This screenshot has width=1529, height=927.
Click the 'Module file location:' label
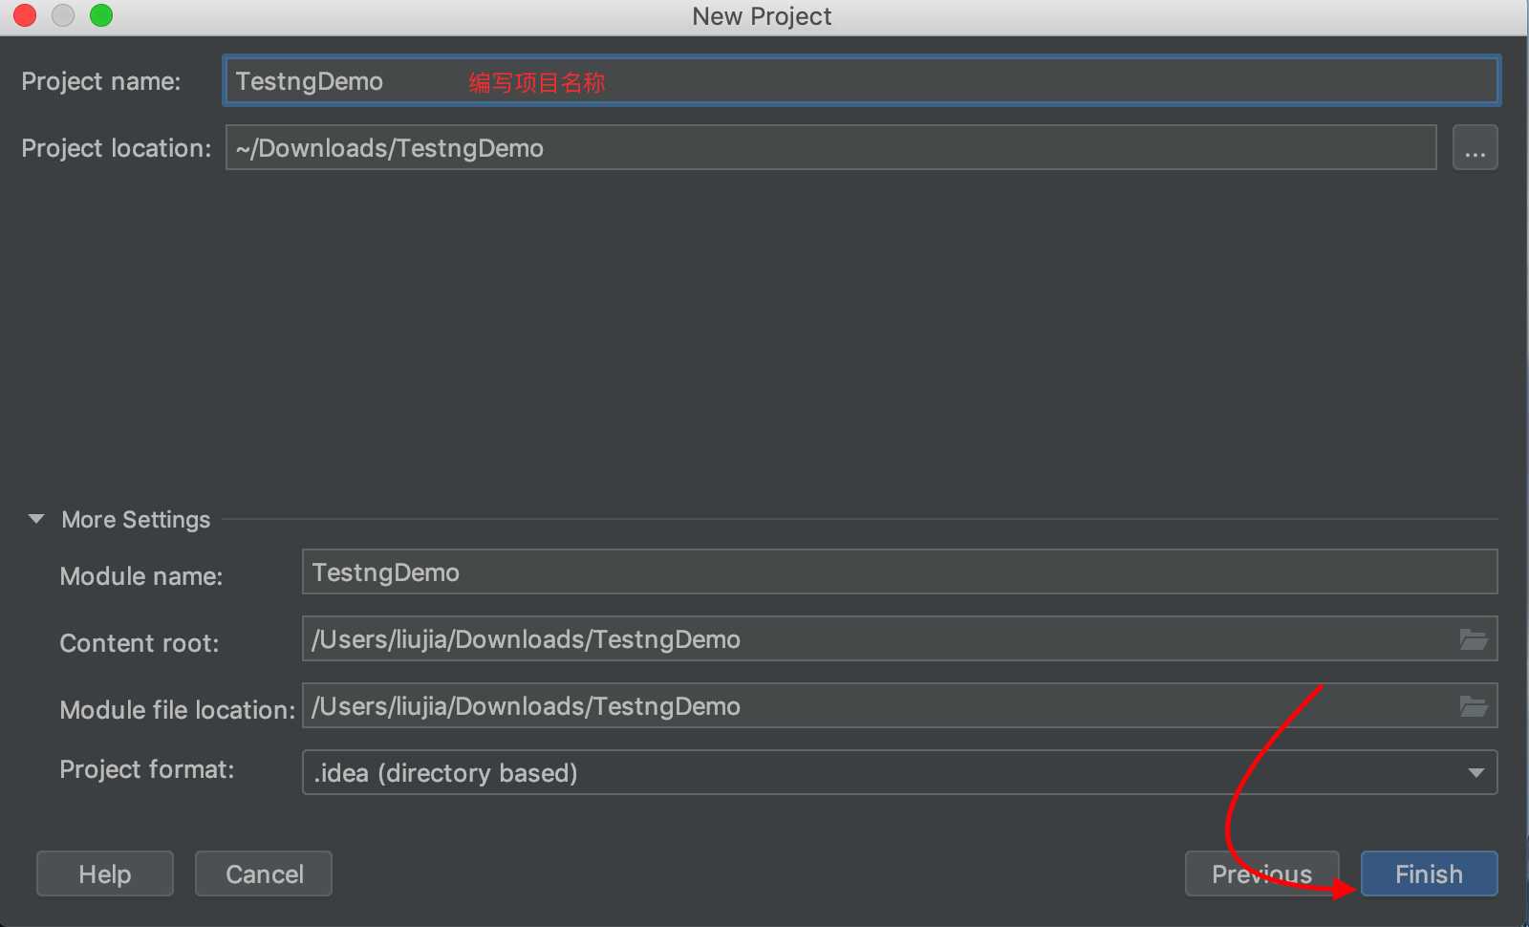pos(177,710)
